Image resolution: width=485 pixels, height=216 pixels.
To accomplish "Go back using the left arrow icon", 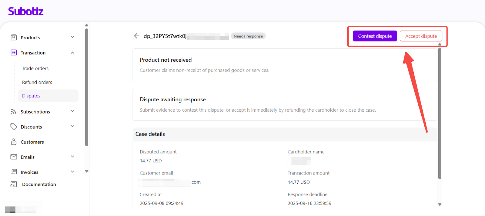I will 137,36.
